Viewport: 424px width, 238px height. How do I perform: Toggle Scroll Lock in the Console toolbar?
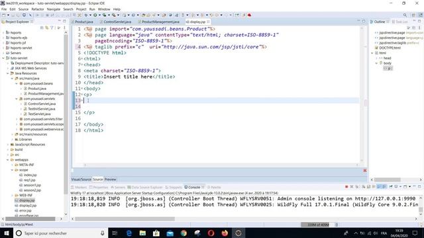(x=368, y=186)
